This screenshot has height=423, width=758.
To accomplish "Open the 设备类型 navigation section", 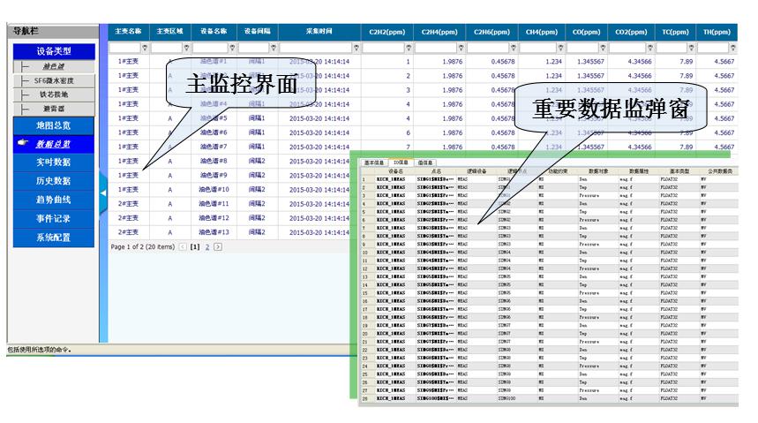I will coord(54,51).
